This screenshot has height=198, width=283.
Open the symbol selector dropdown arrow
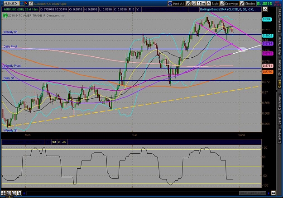22,4
